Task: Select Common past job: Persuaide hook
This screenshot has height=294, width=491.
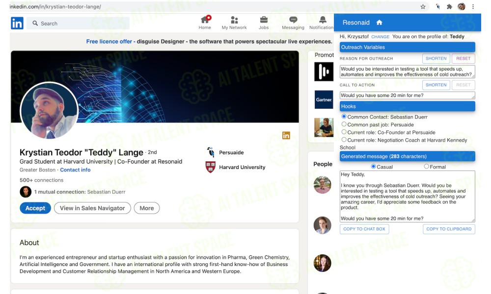Action: coord(344,124)
